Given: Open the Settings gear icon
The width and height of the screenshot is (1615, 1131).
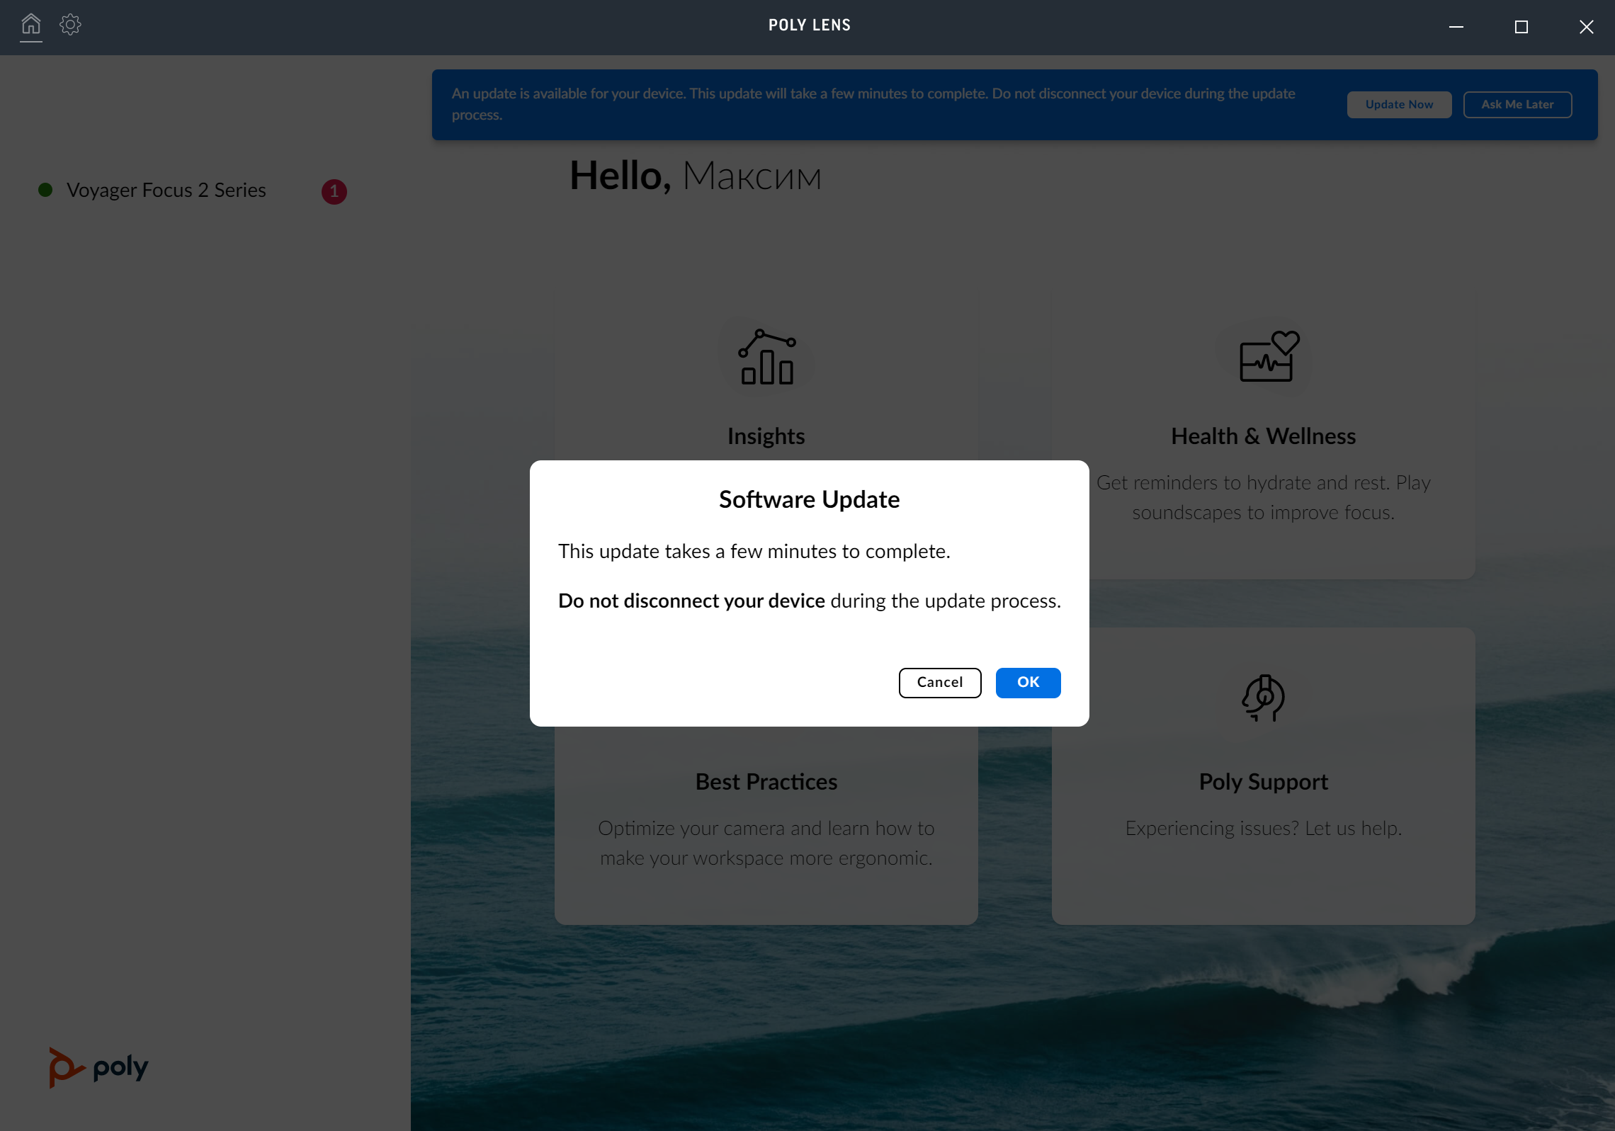Looking at the screenshot, I should [70, 25].
